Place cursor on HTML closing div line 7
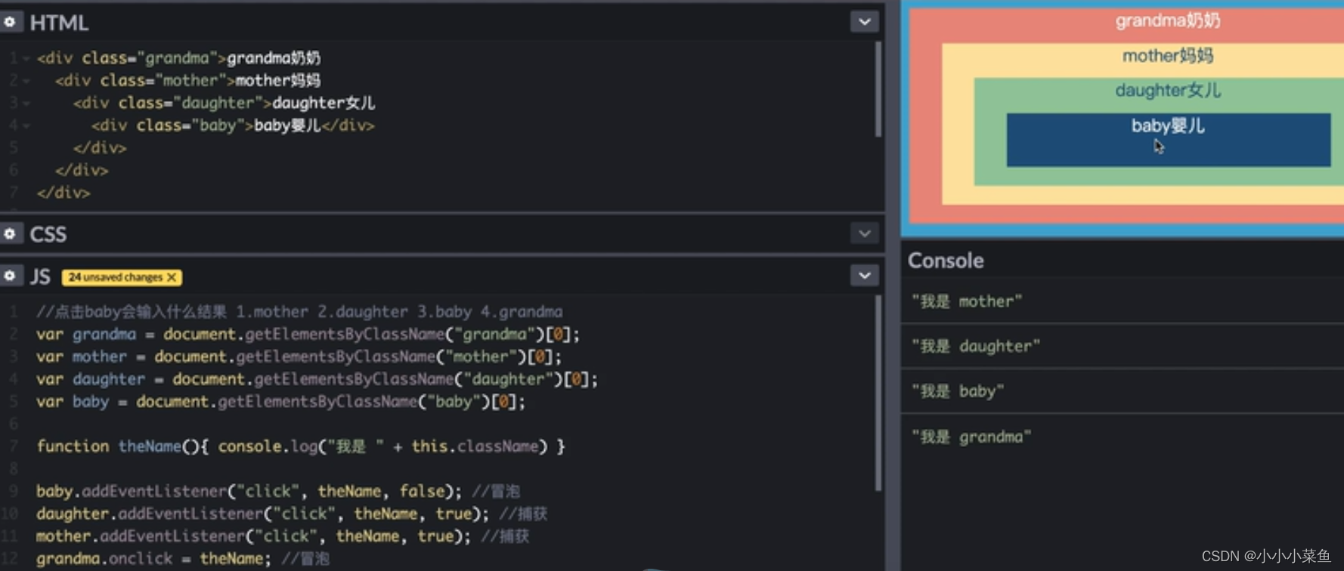 pos(63,193)
